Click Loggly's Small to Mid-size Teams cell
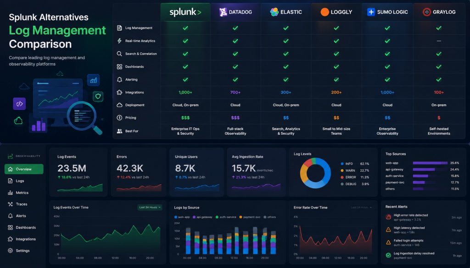This screenshot has height=268, width=470. 336,131
